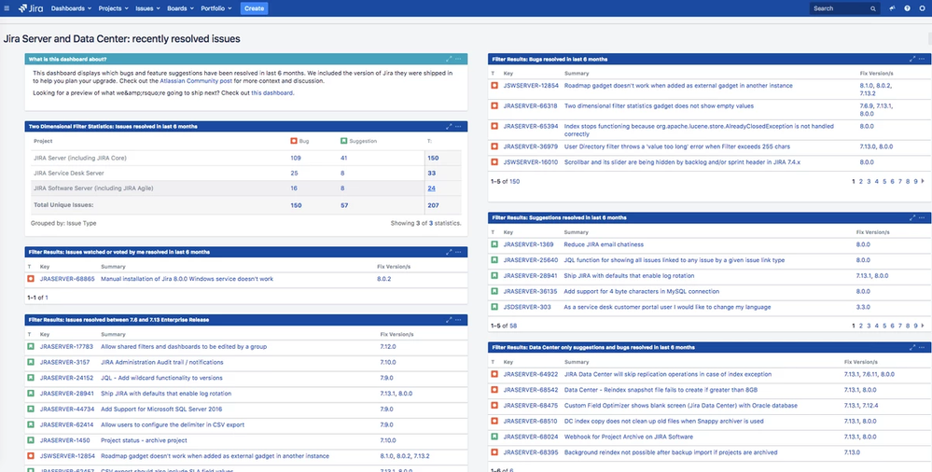Click the suggestion icon beside JRASERVER-17783

tap(30, 347)
